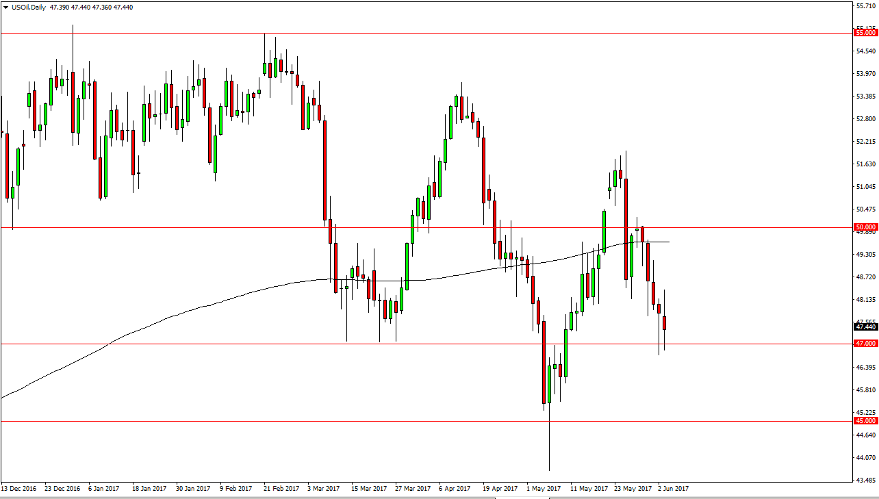Image resolution: width=879 pixels, height=499 pixels.
Task: Click the 23 May 2017 date label
Action: click(x=633, y=489)
